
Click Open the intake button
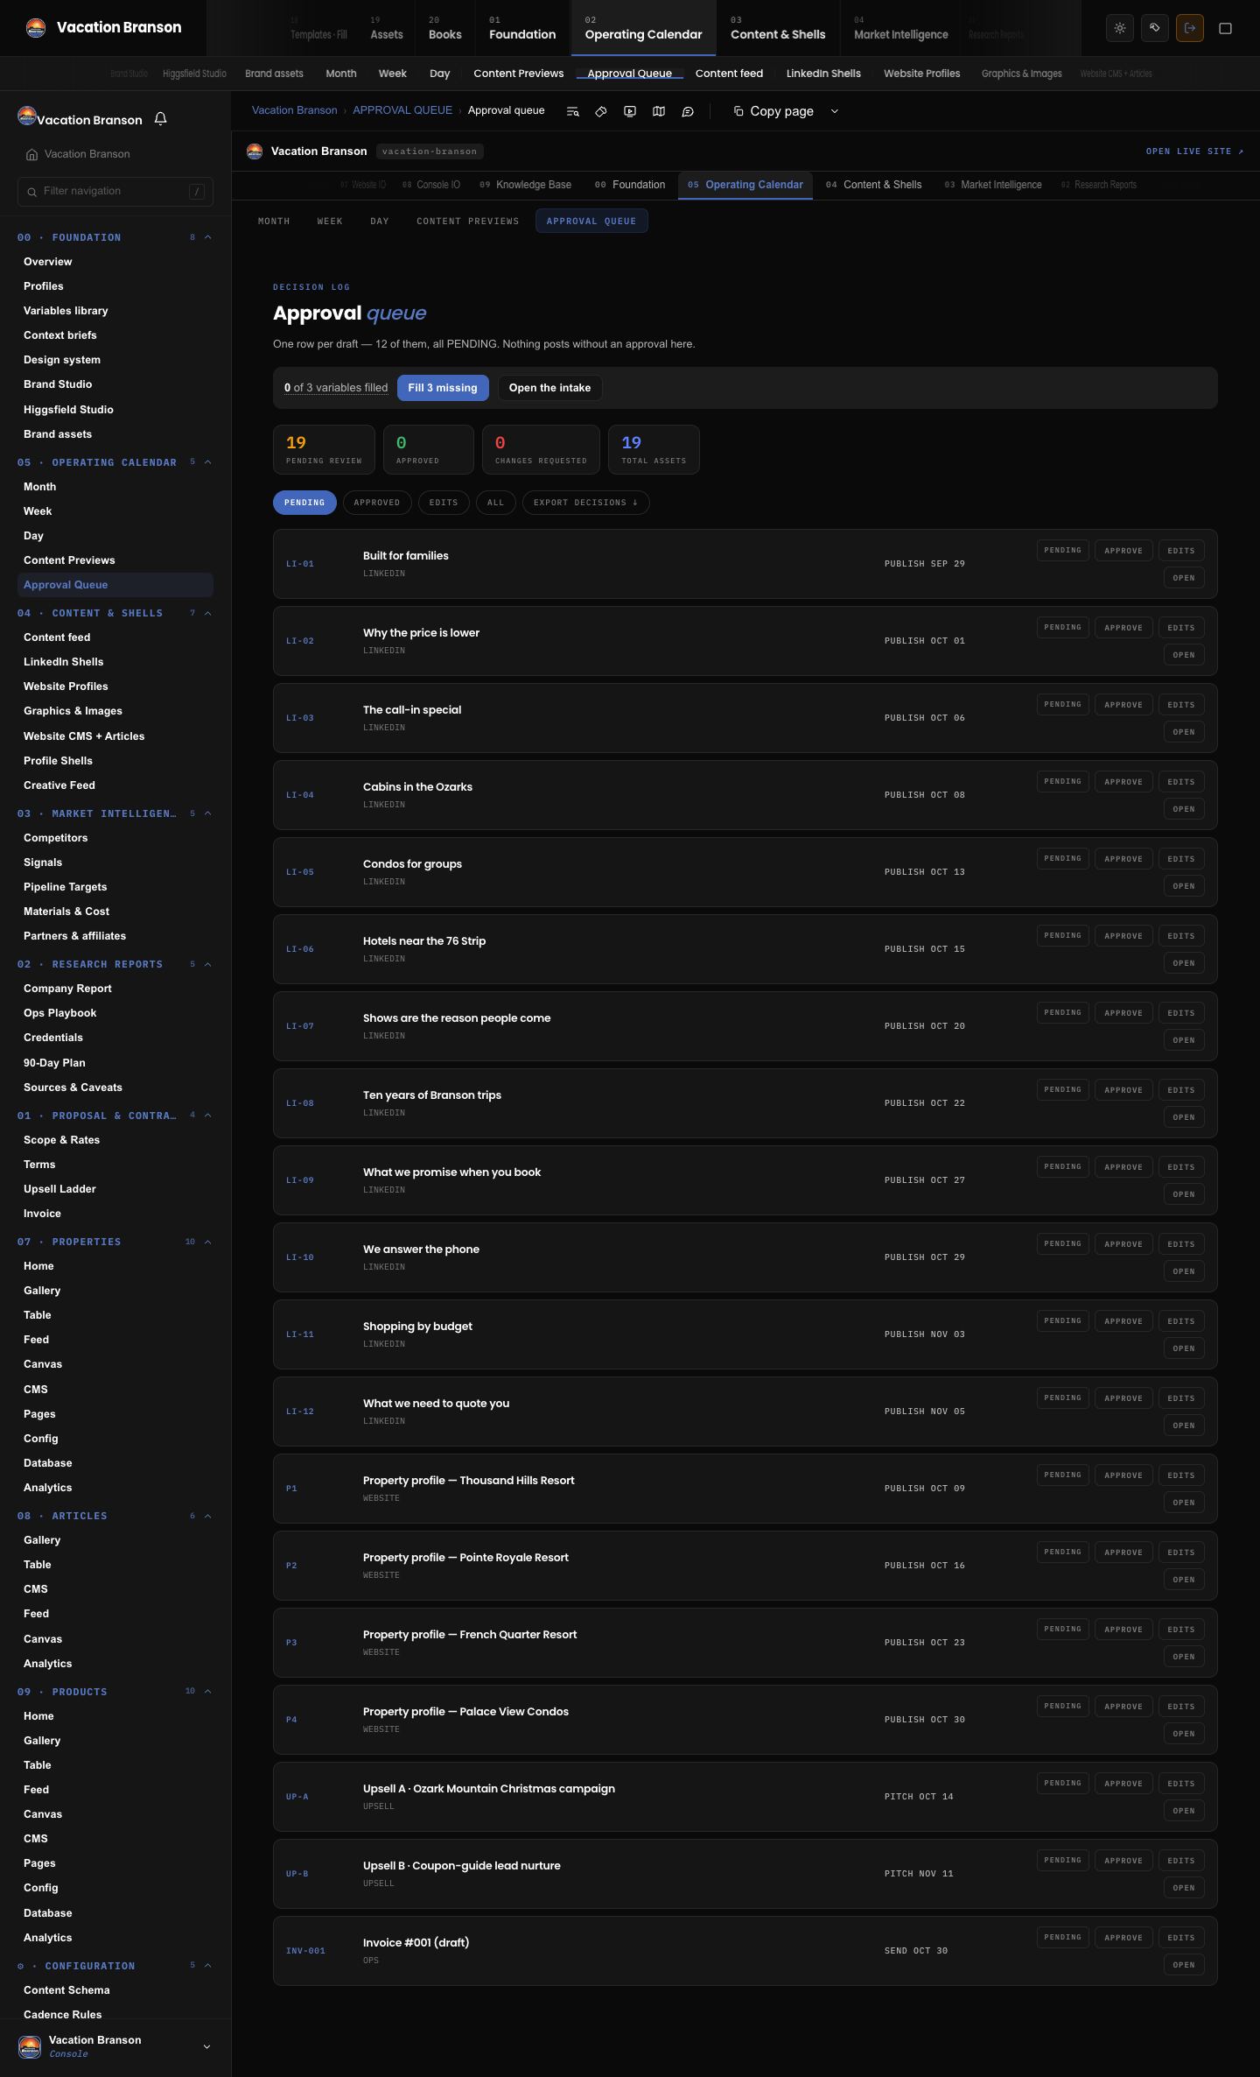549,388
